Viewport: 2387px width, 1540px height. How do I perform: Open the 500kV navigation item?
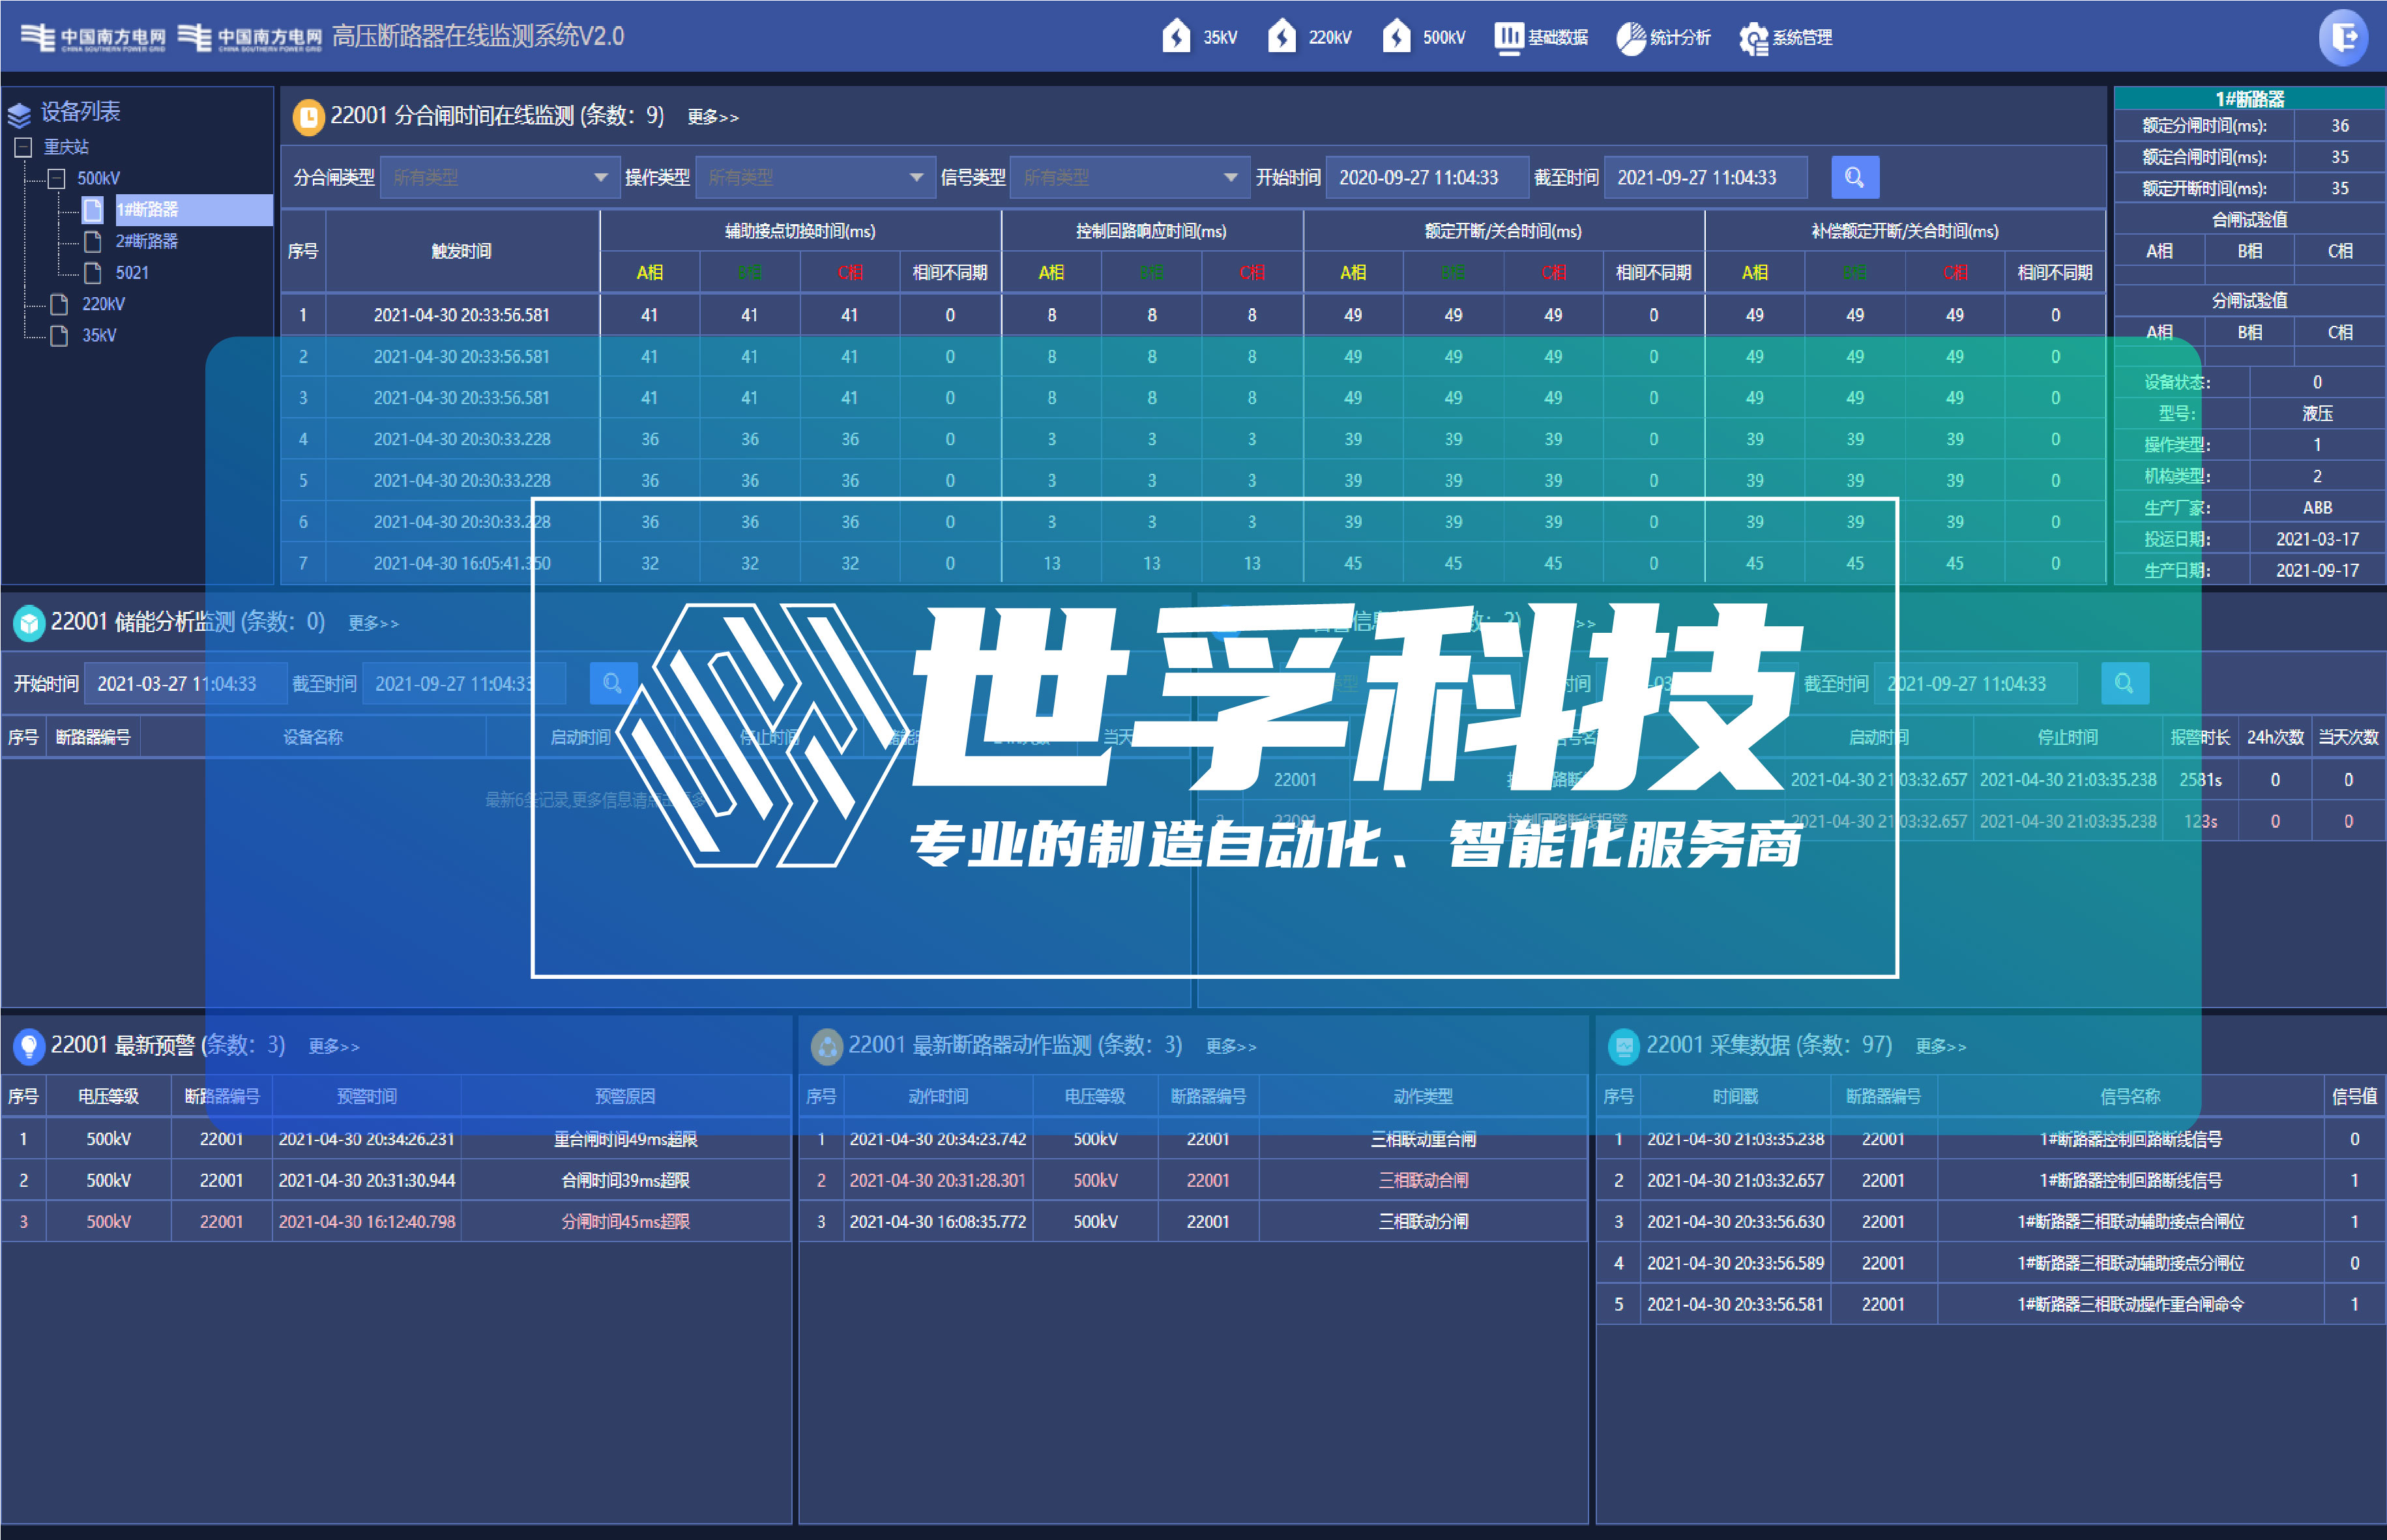click(1424, 37)
